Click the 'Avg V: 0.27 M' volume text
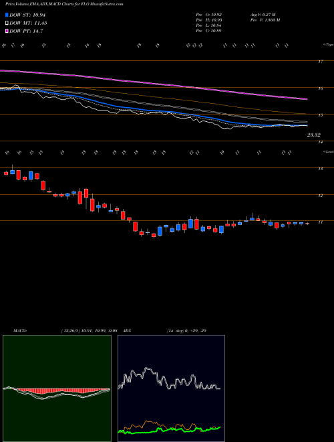The width and height of the screenshot is (334, 442). [263, 15]
